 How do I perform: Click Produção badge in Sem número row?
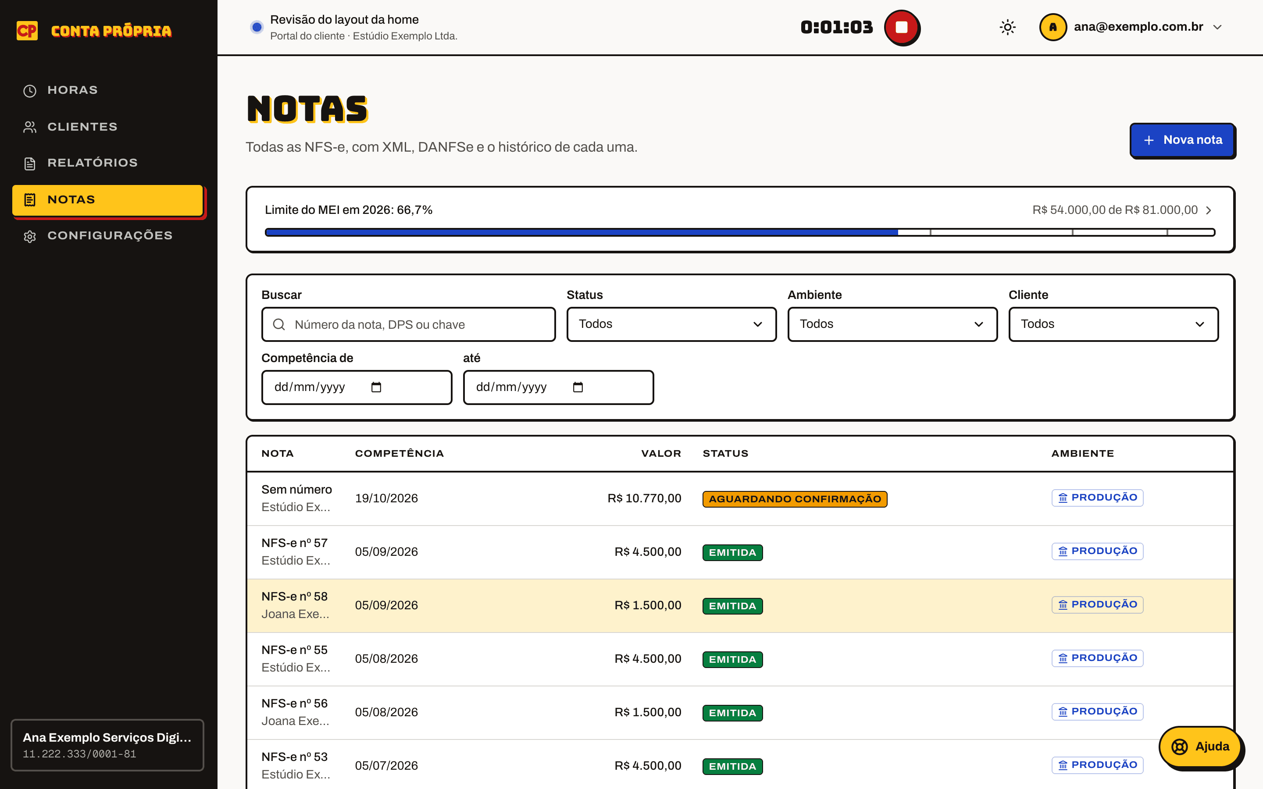click(x=1097, y=498)
